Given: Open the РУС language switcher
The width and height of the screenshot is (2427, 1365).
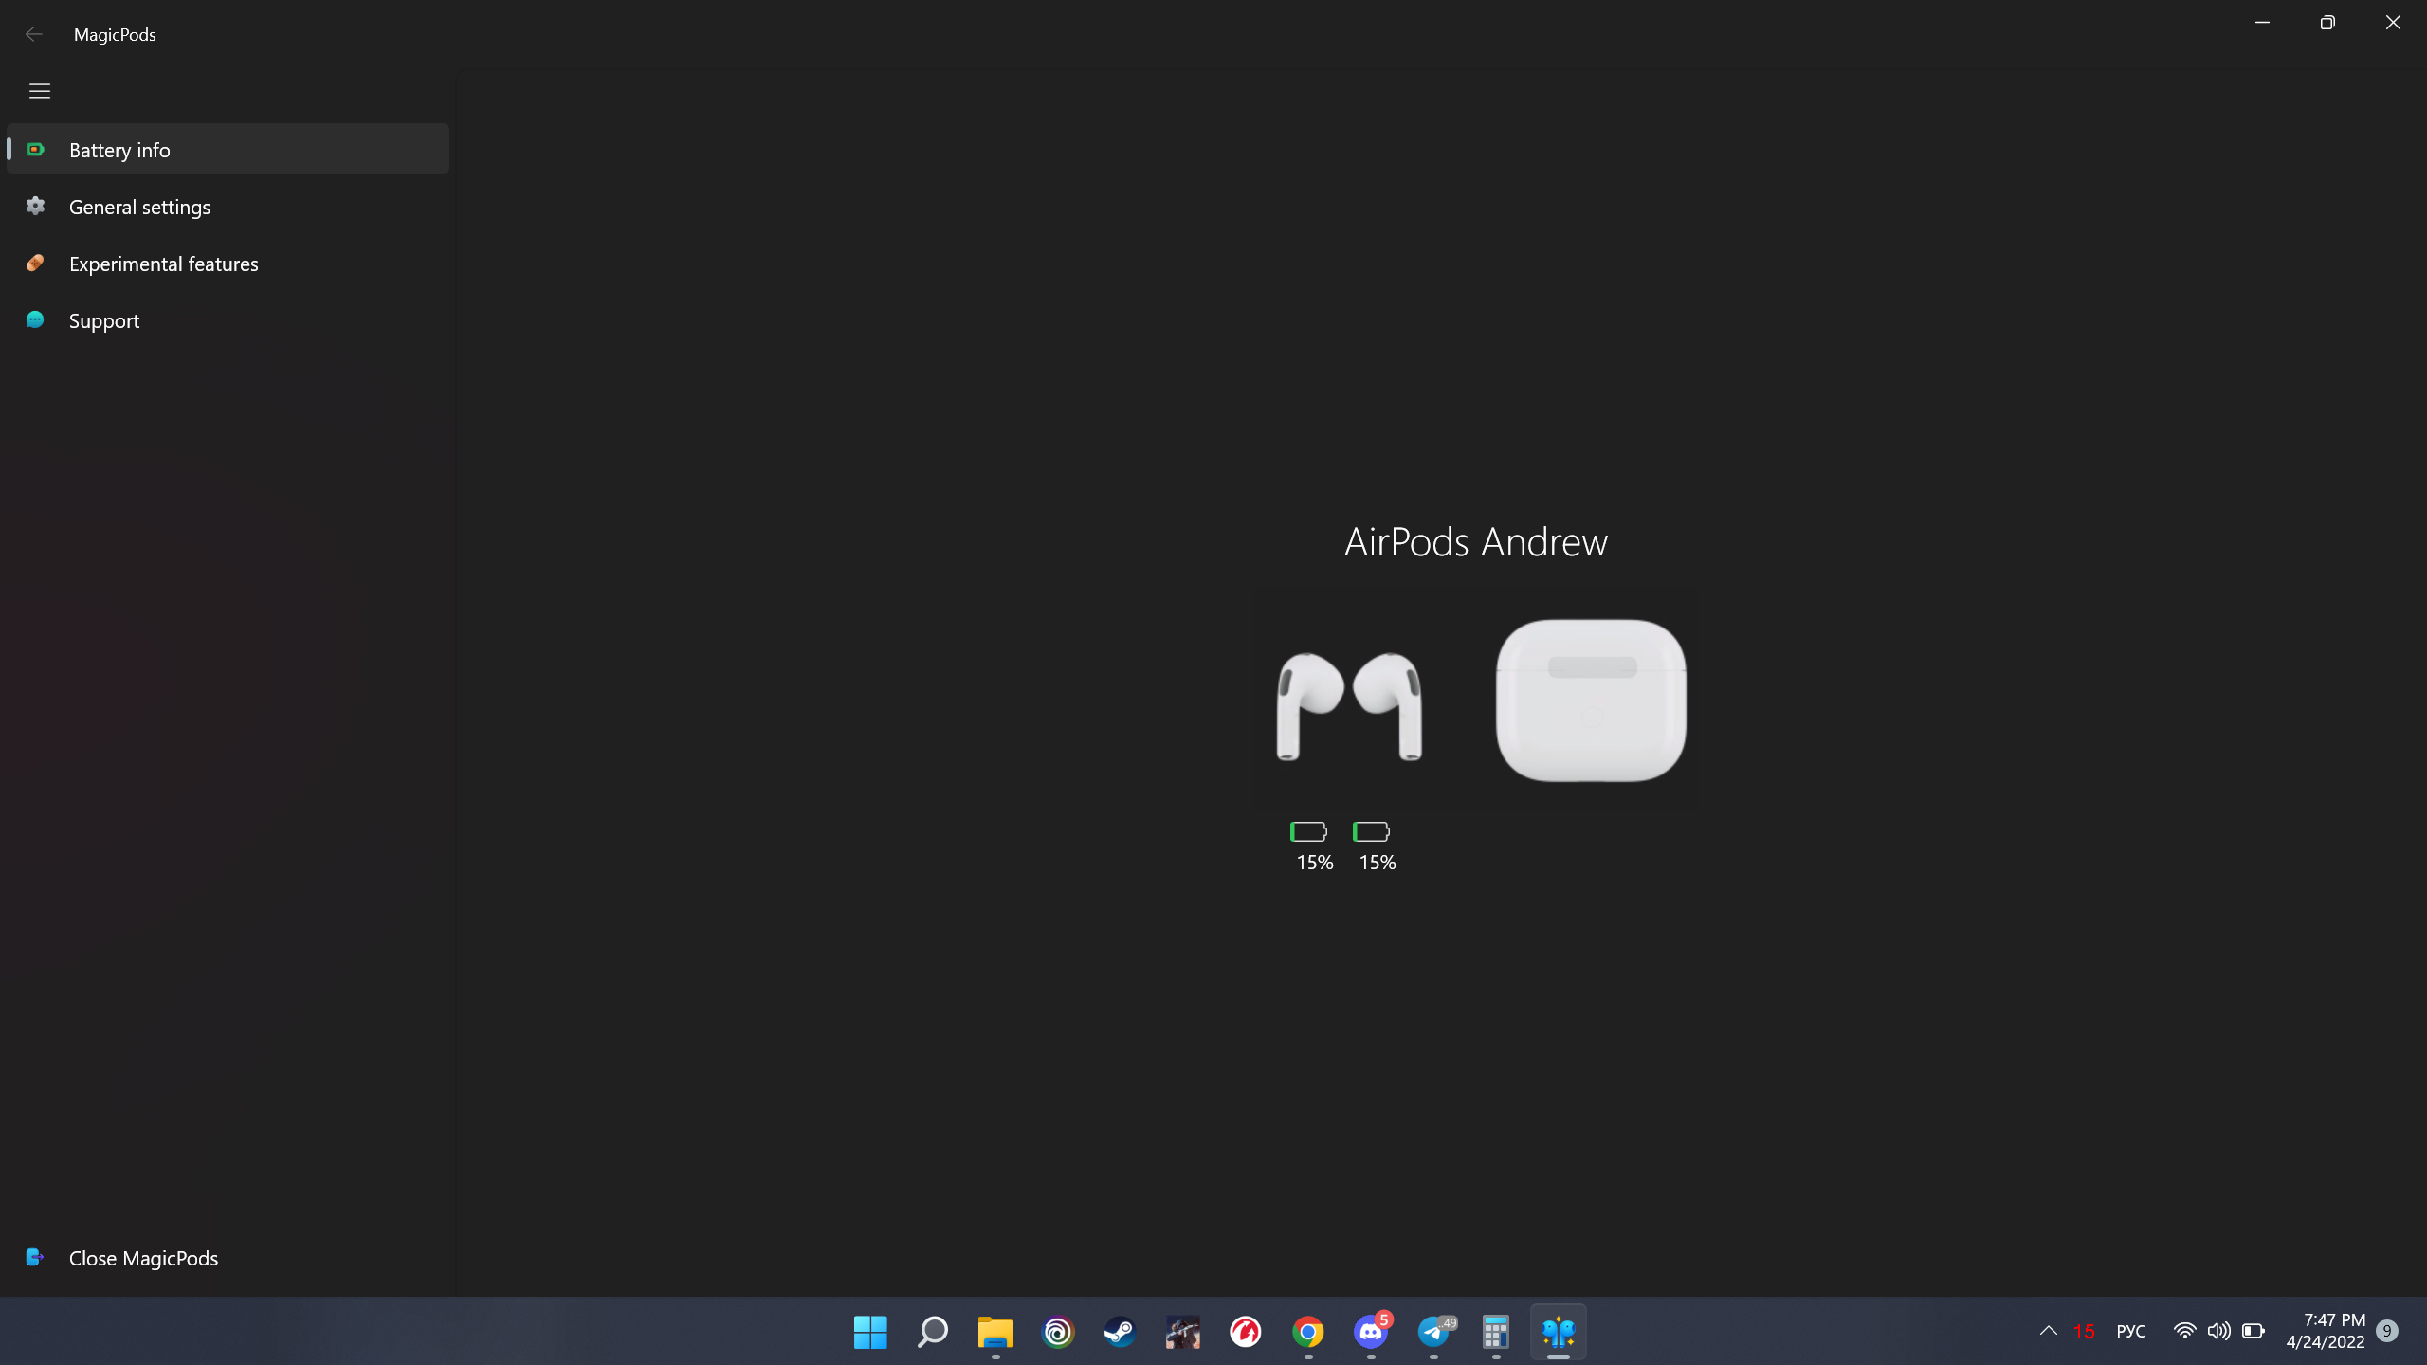Looking at the screenshot, I should 2130,1331.
